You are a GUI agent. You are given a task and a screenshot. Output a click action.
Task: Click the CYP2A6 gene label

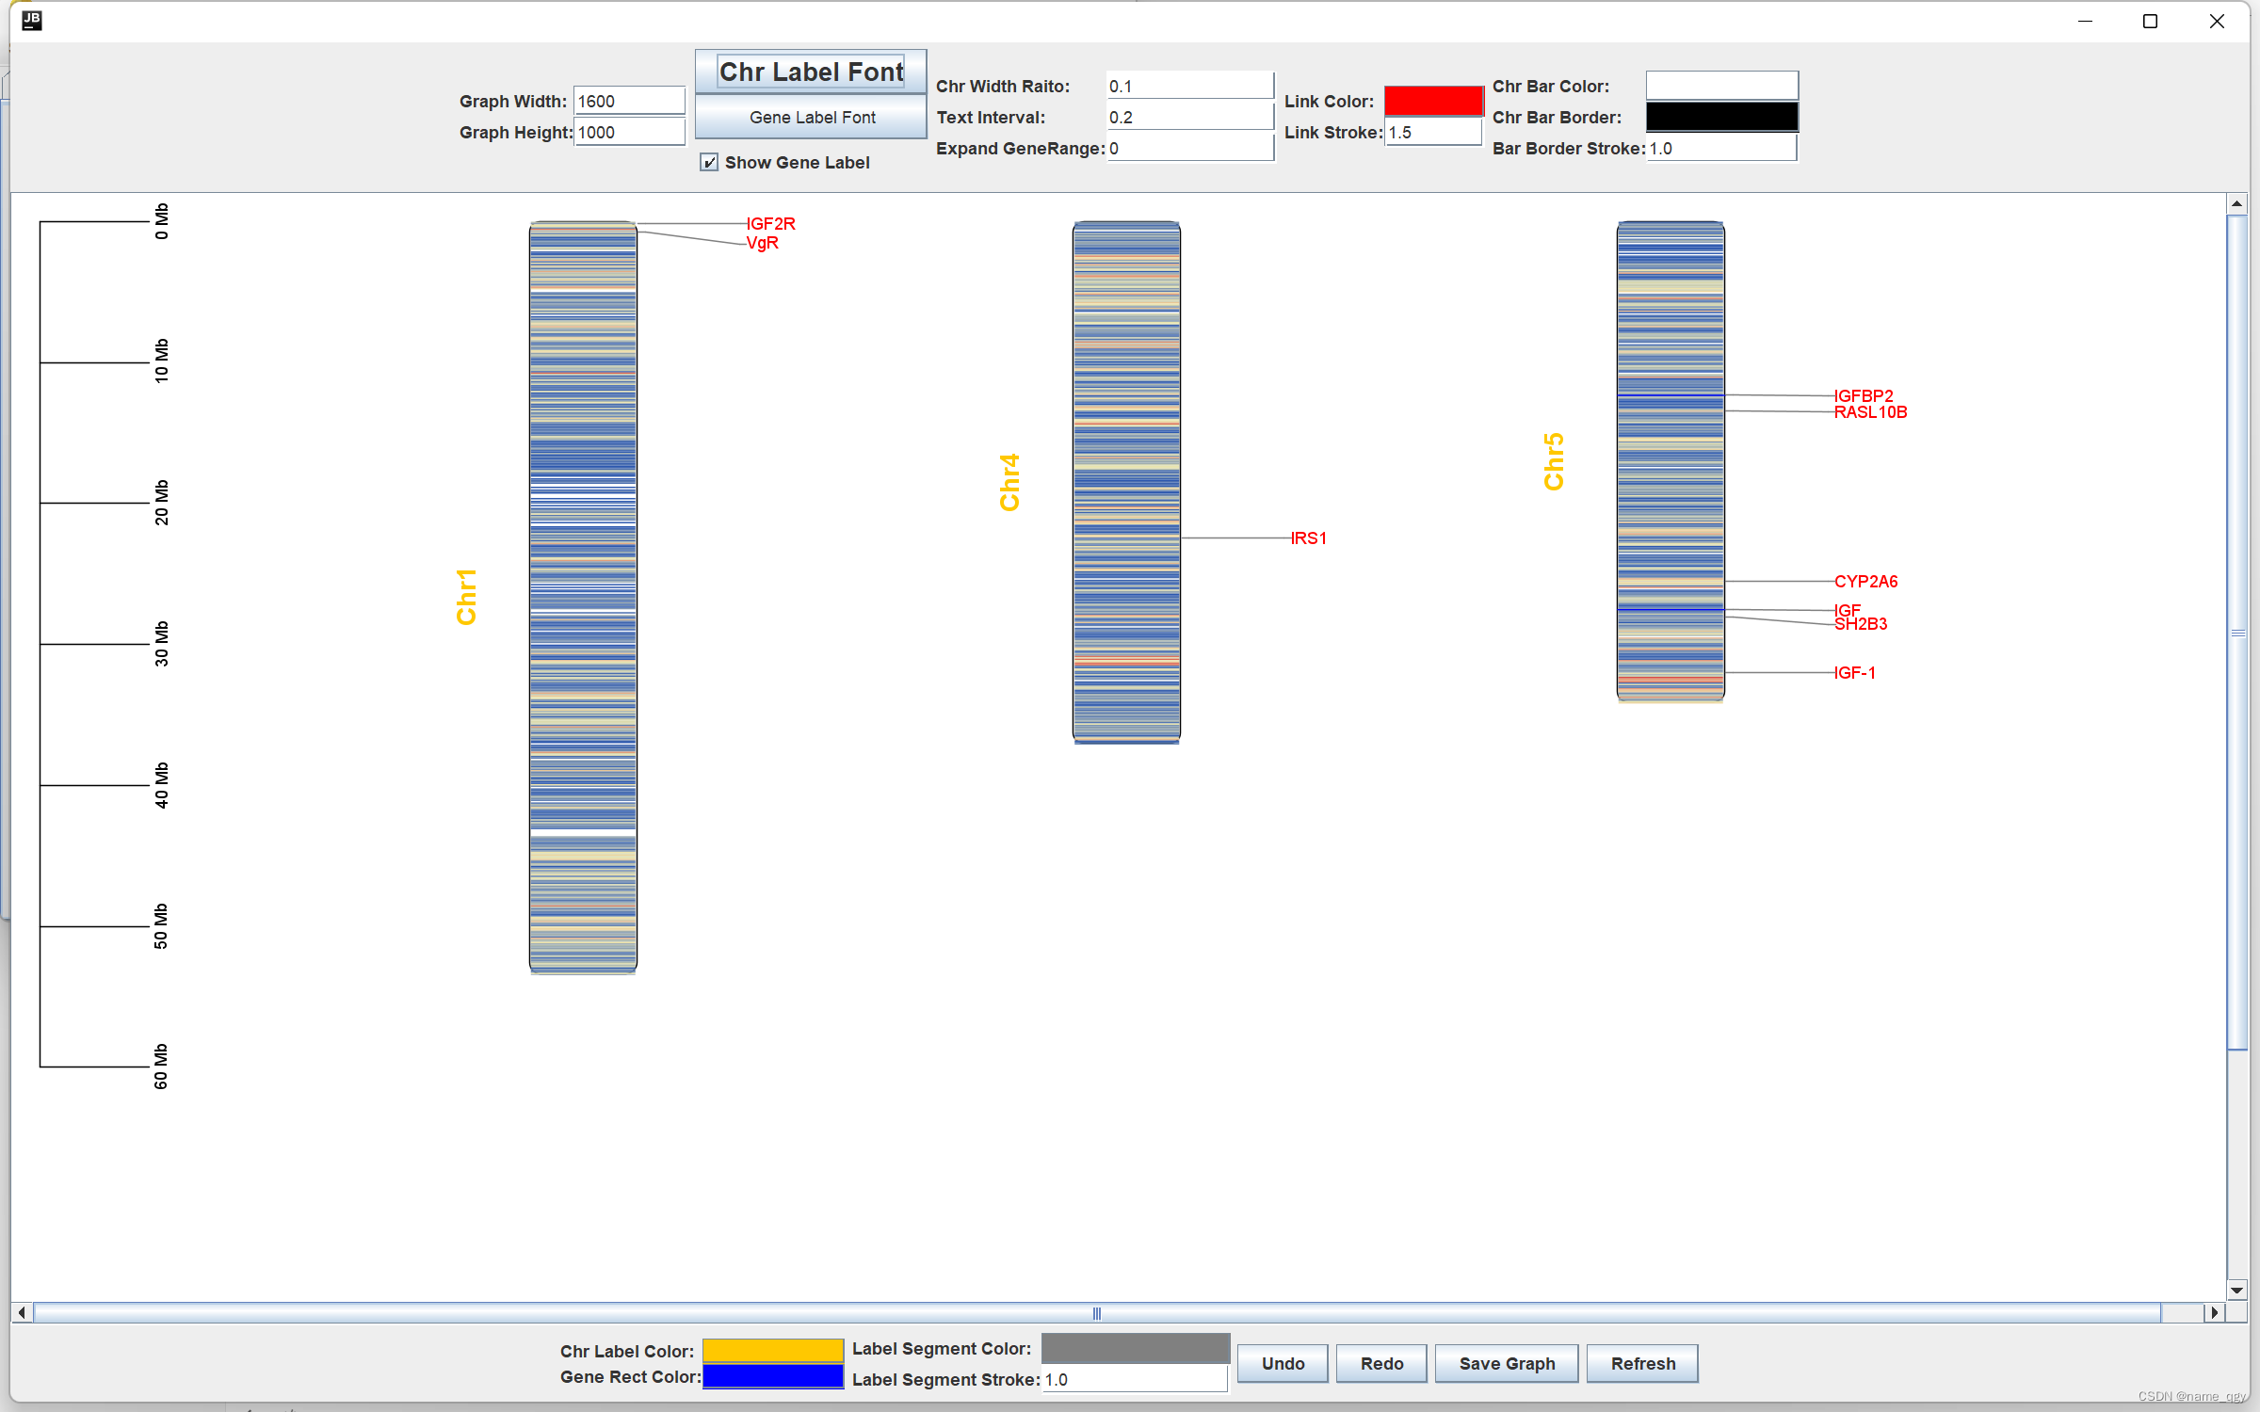[x=1866, y=581]
